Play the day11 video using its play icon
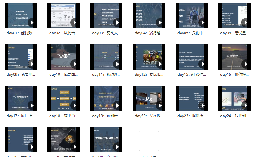 [x=117, y=64]
